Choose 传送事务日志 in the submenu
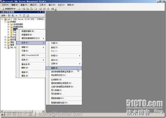 click(x=64, y=75)
